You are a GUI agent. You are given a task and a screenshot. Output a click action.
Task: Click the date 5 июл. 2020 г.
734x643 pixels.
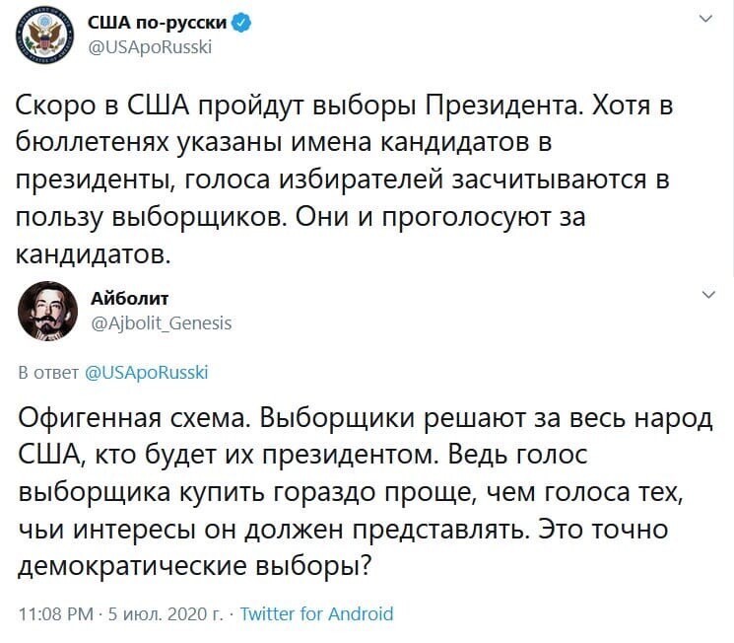click(x=167, y=614)
